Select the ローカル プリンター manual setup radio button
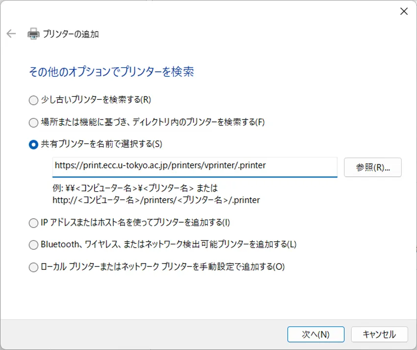The height and width of the screenshot is (350, 417). [33, 267]
